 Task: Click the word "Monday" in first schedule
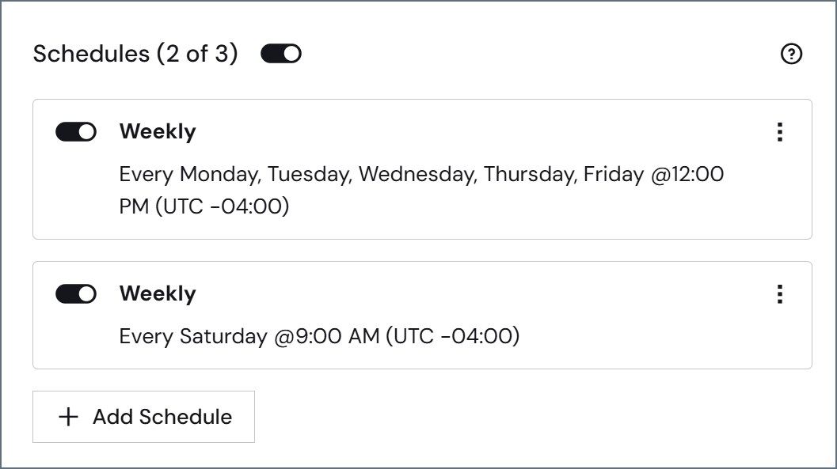[220, 175]
